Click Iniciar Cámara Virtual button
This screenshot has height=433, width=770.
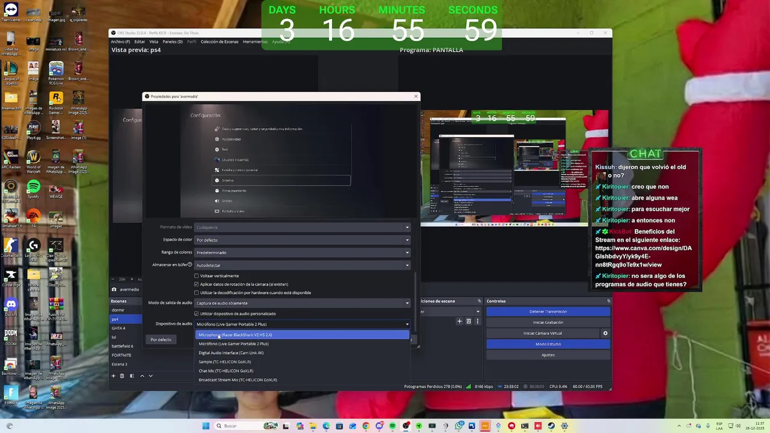click(543, 333)
